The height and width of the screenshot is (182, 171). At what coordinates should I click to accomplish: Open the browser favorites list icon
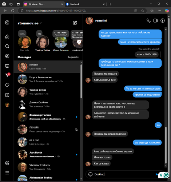pos(152,11)
